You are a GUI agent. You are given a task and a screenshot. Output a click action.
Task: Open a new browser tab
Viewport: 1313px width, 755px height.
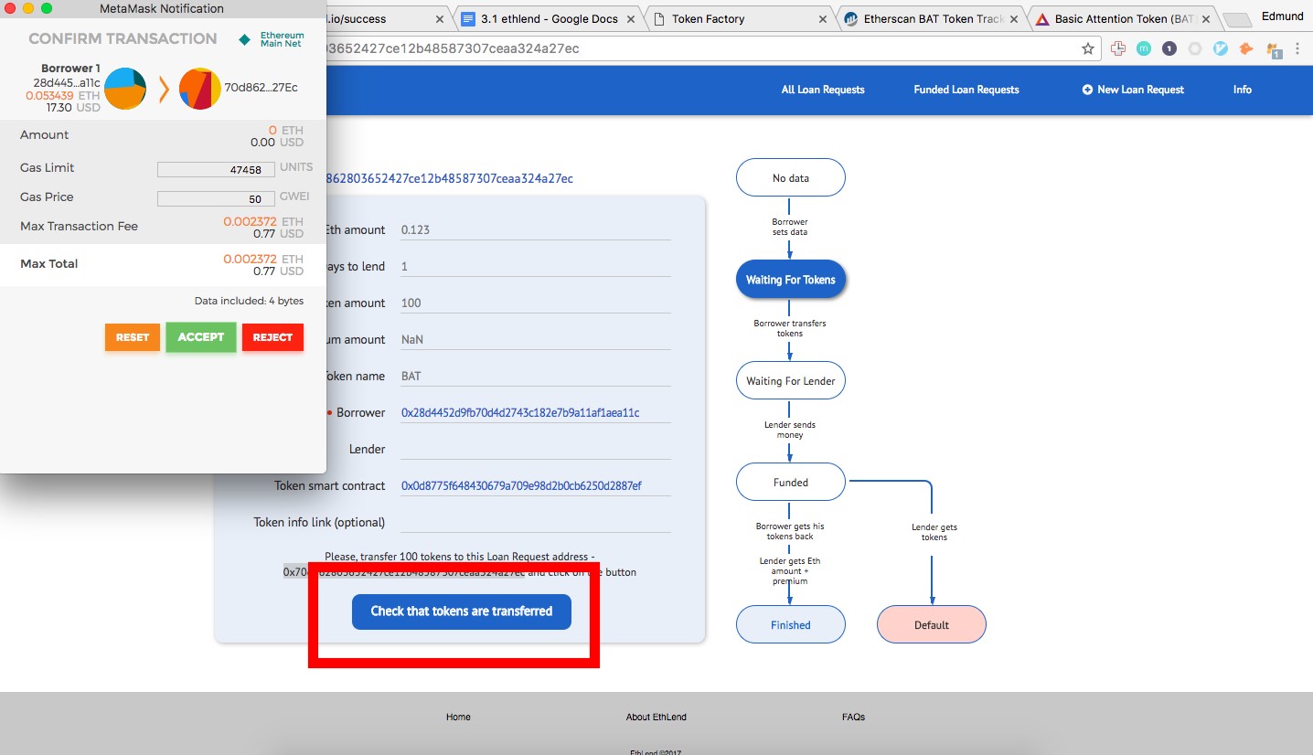click(1237, 19)
